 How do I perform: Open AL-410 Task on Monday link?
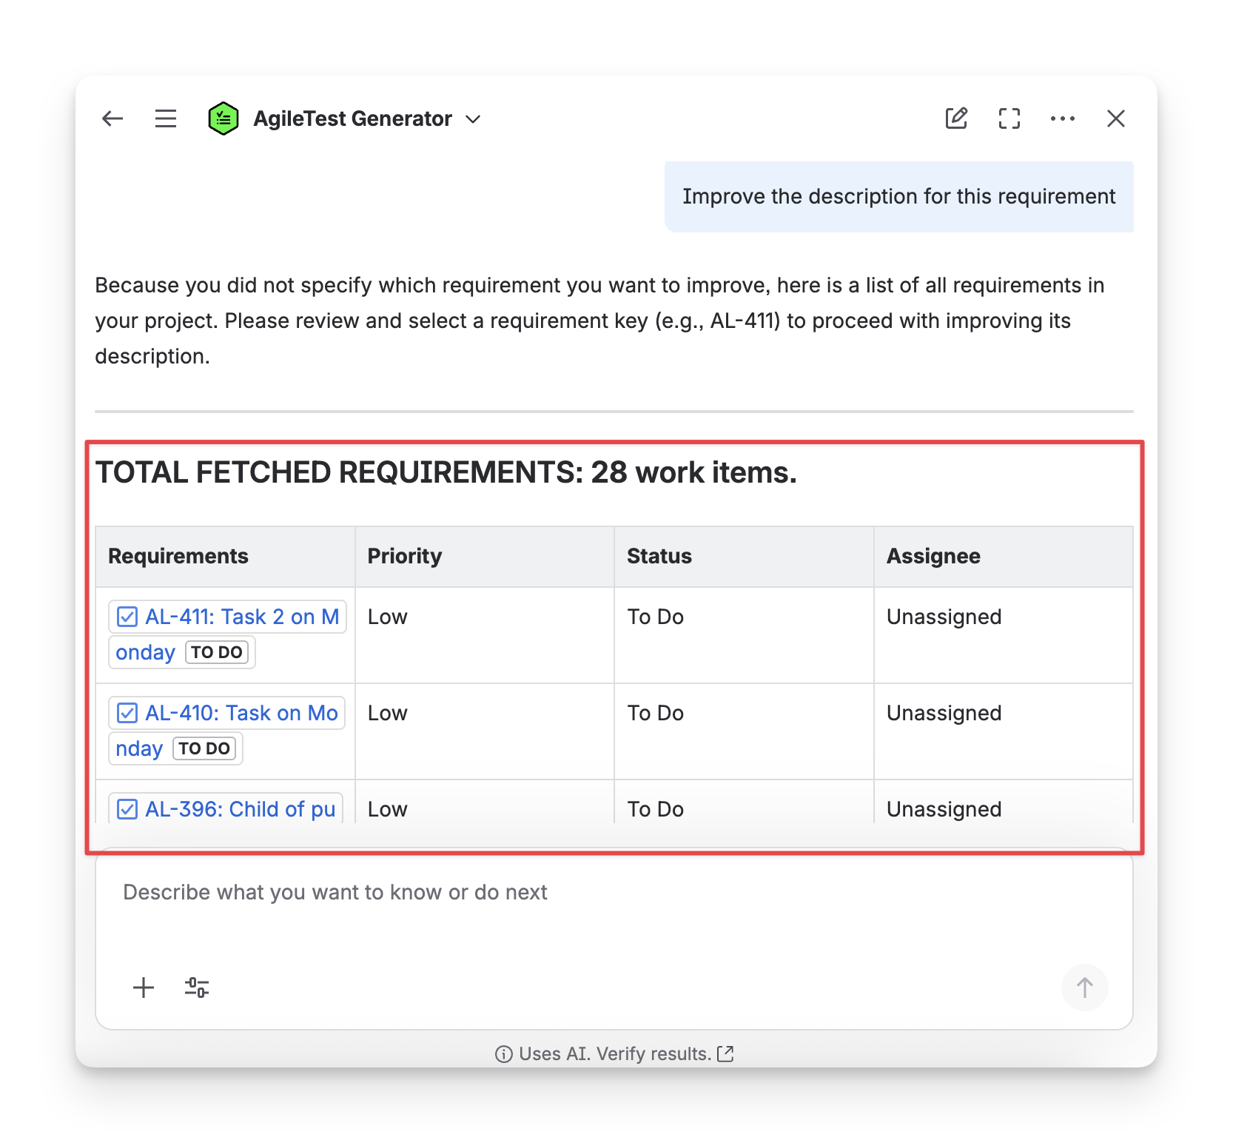[x=241, y=713]
